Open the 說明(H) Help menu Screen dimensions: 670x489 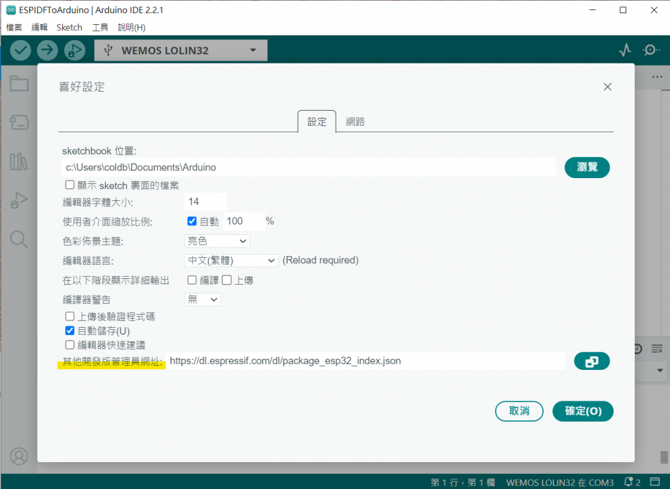(132, 27)
